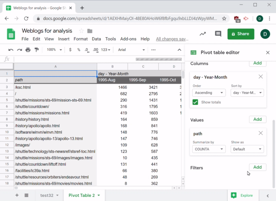Click Add button next to Filters
Image resolution: width=276 pixels, height=201 pixels.
257,167
